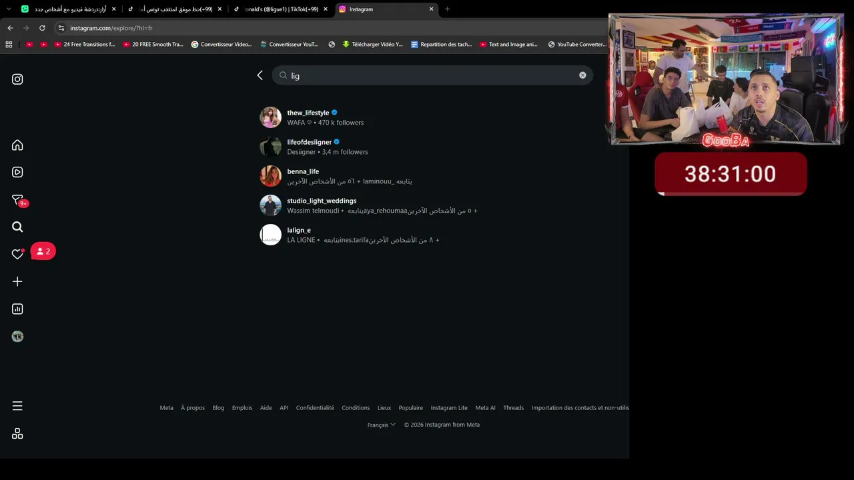Click the lifeofdesiigner profile picture
The image size is (854, 480).
pos(270,147)
